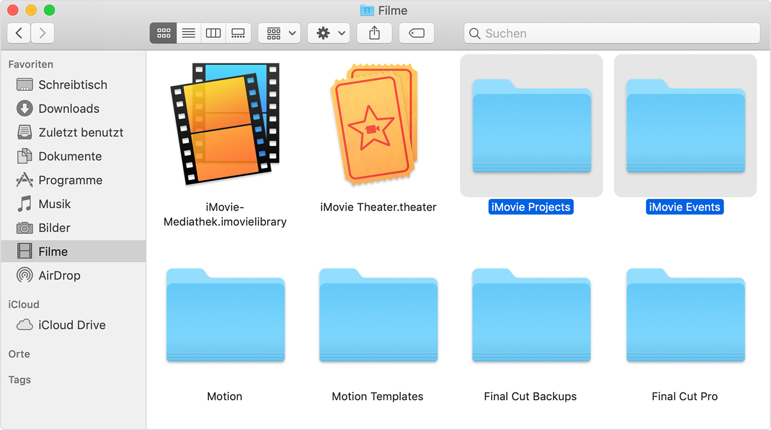Viewport: 771px width, 430px height.
Task: Switch to icon view mode
Action: point(164,33)
